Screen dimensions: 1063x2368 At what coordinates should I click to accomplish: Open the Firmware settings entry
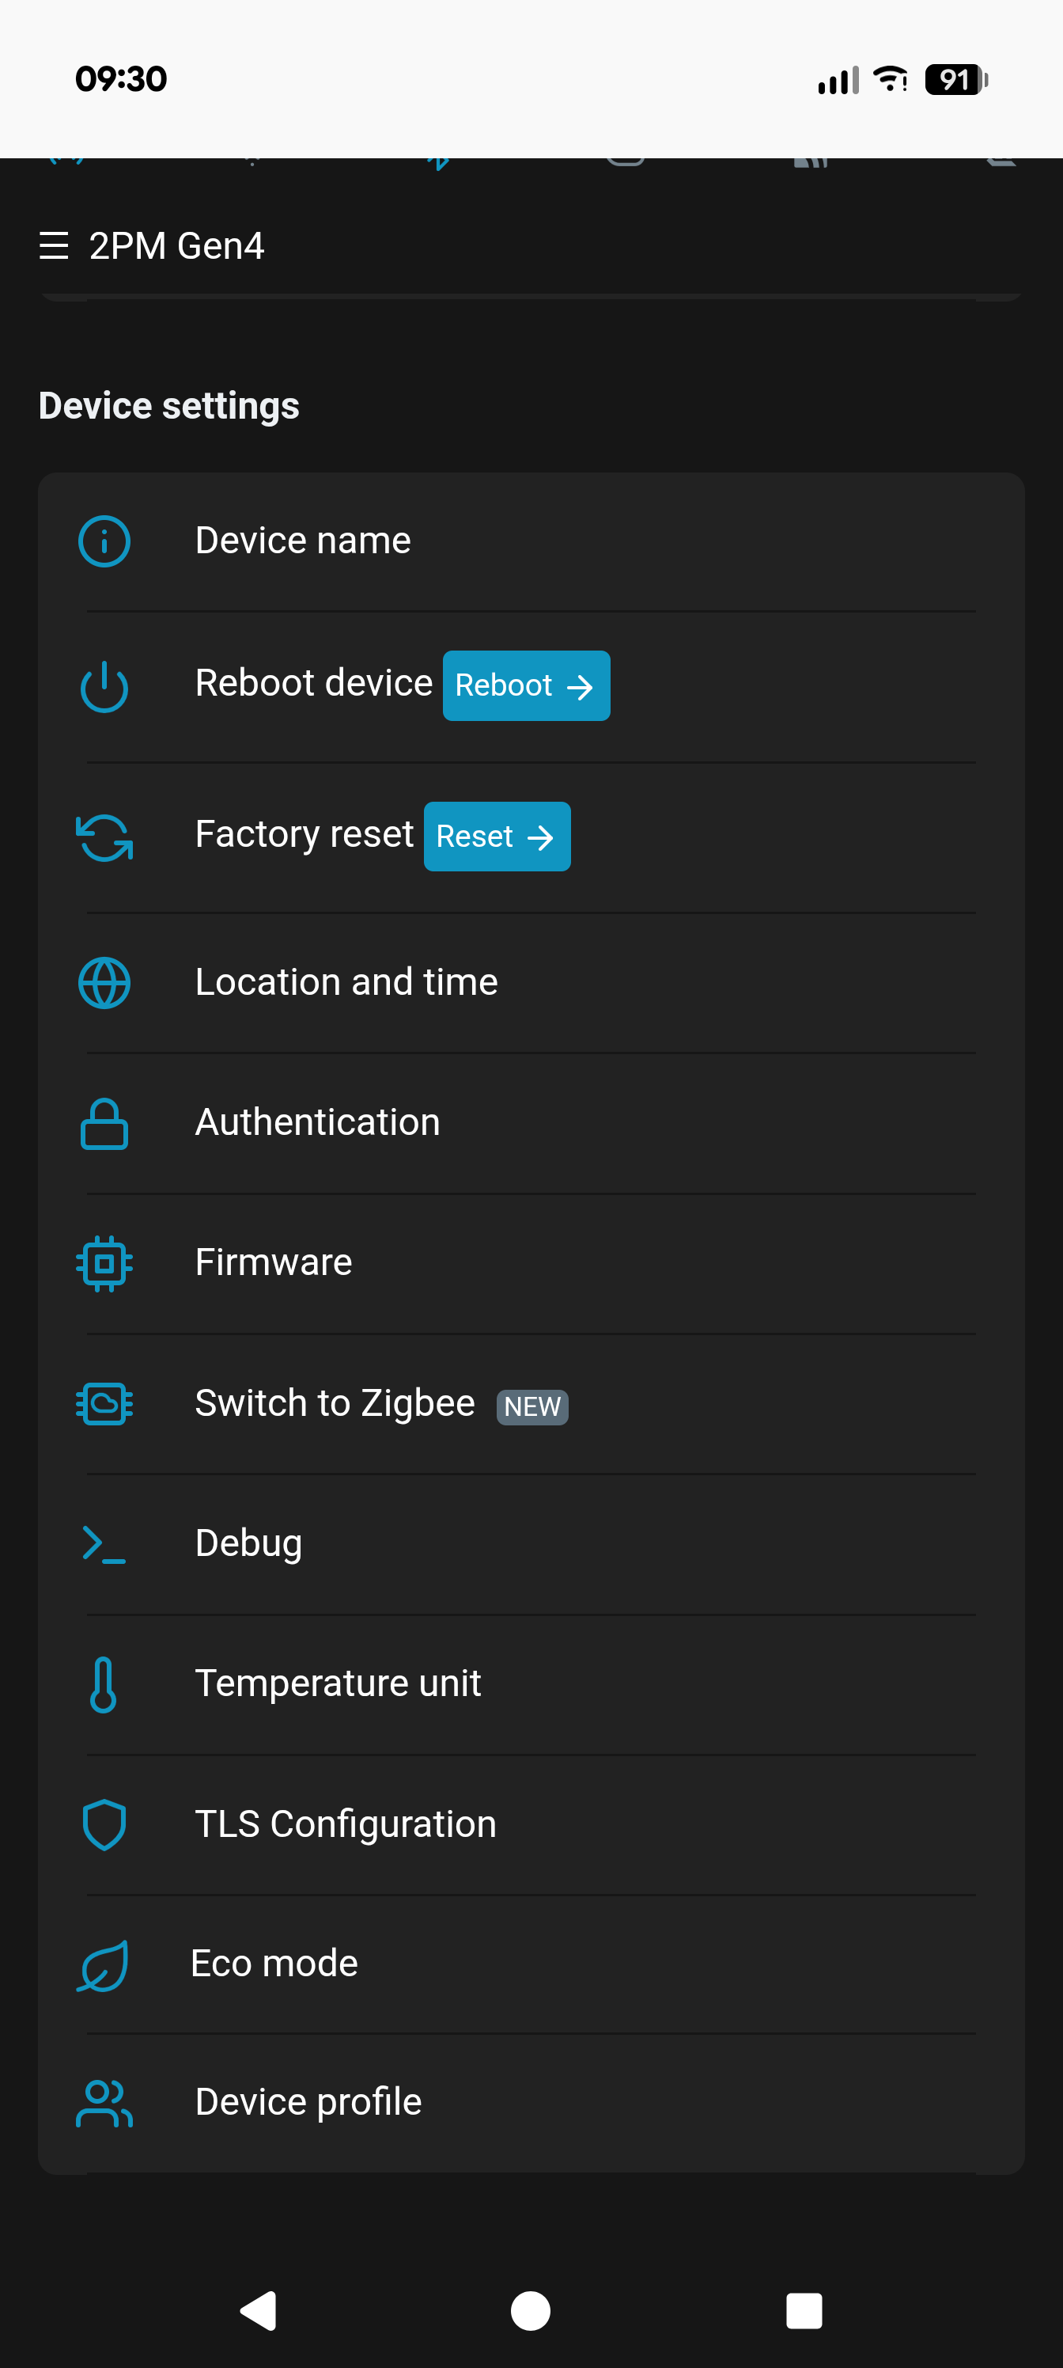click(531, 1263)
